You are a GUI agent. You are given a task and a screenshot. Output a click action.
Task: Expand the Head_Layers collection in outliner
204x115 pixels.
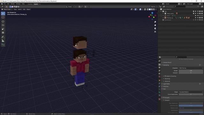point(163,13)
